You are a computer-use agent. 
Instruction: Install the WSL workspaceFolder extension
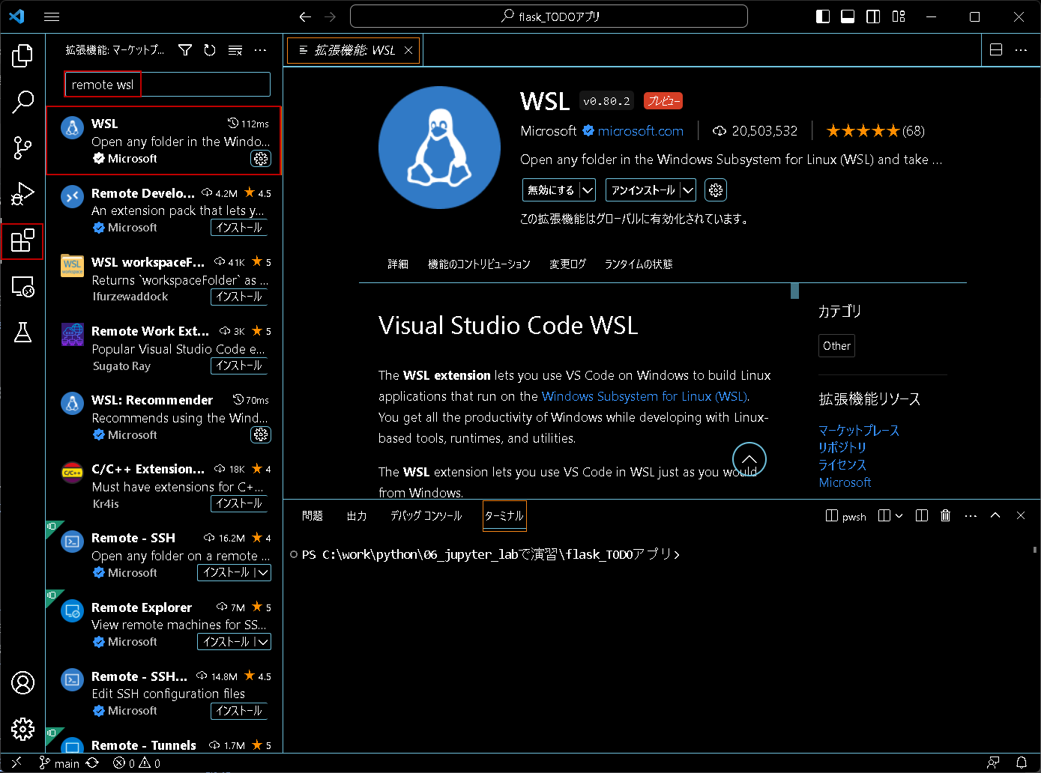click(239, 297)
